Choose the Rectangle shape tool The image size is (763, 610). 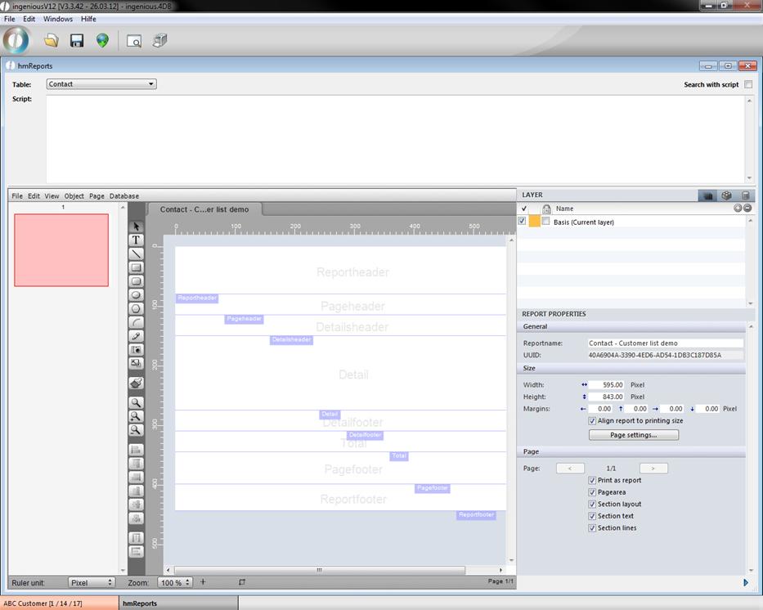click(136, 268)
